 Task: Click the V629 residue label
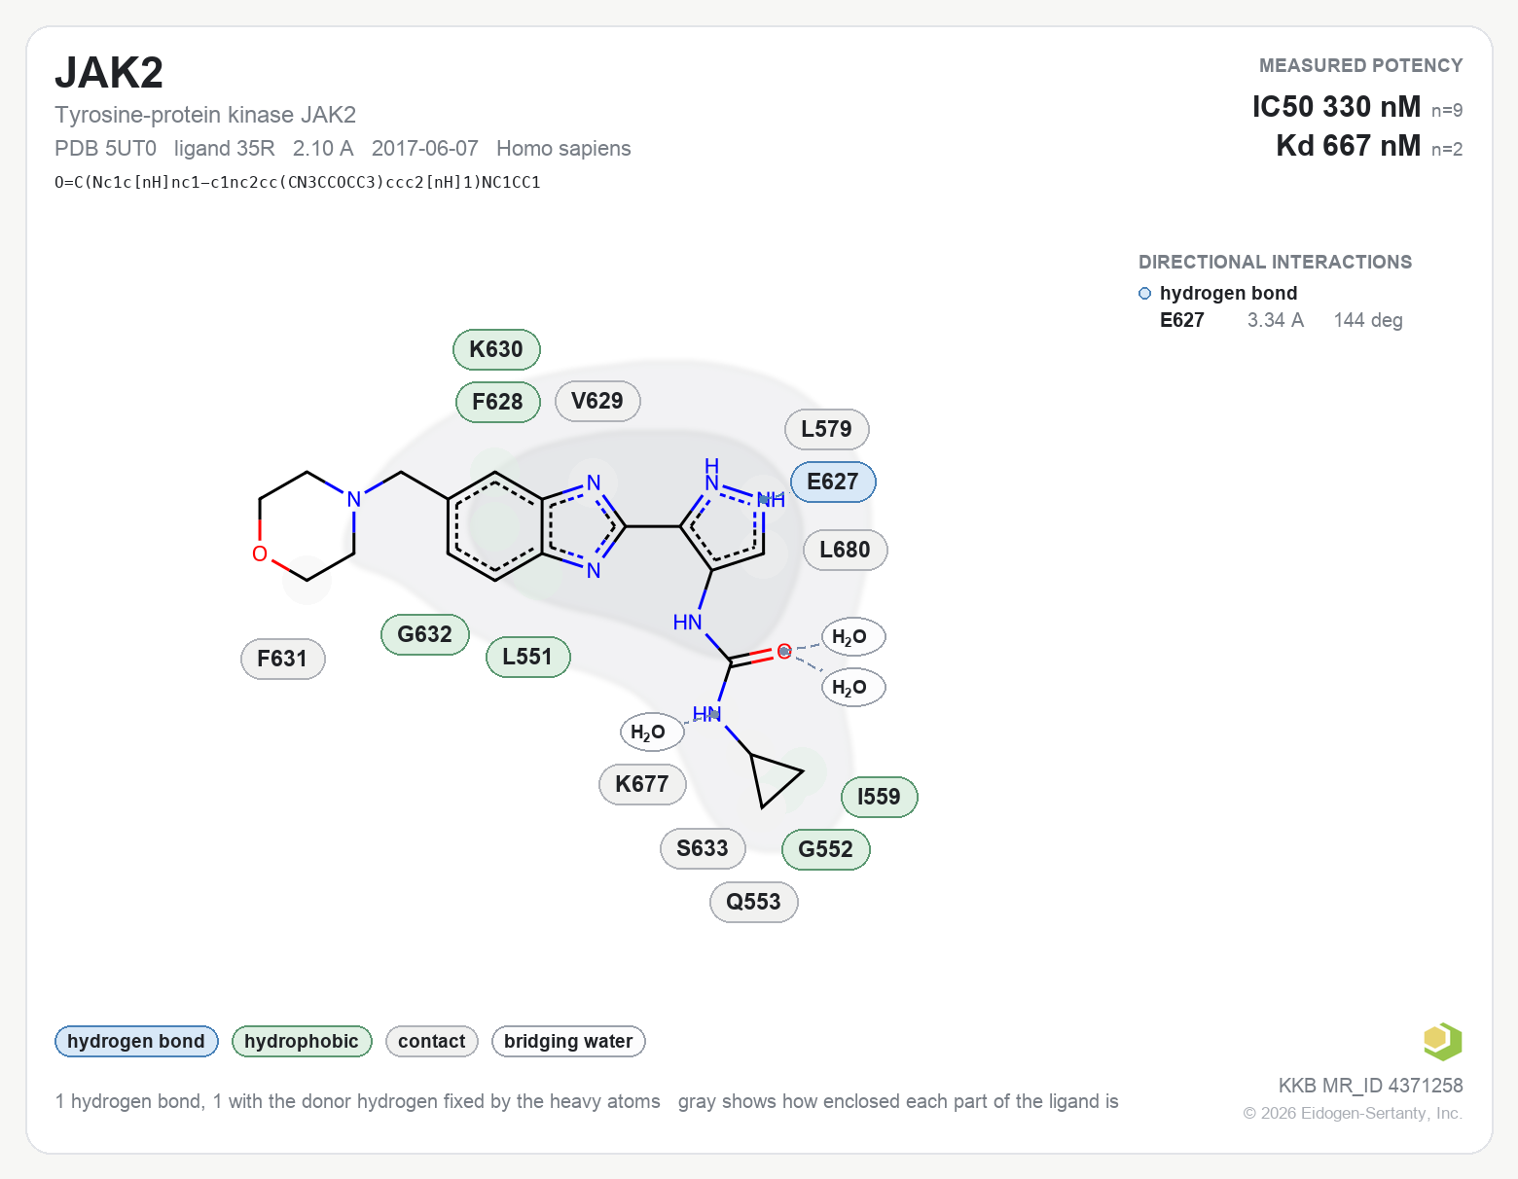597,401
